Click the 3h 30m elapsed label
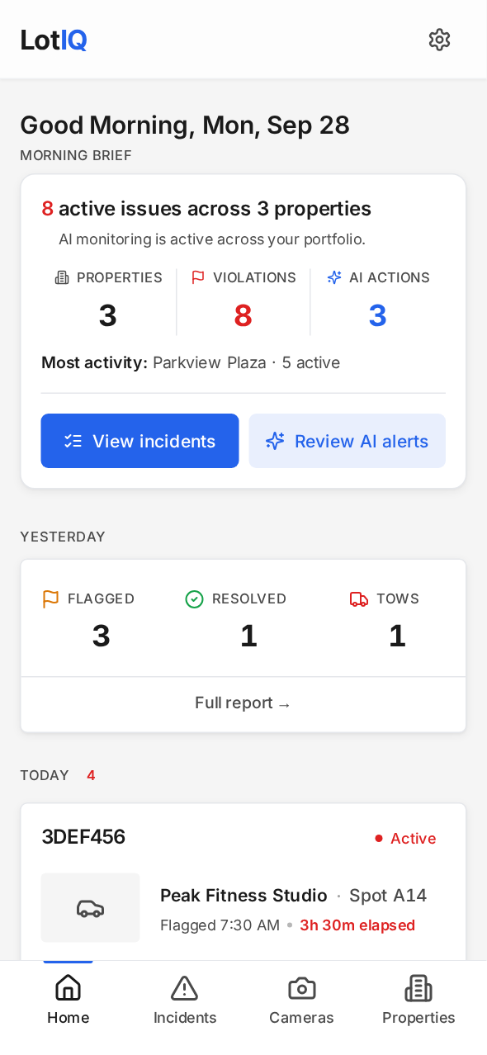 point(357,925)
